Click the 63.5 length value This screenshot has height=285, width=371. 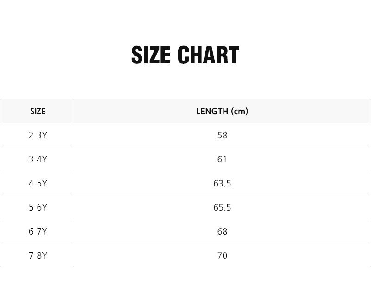[222, 184]
